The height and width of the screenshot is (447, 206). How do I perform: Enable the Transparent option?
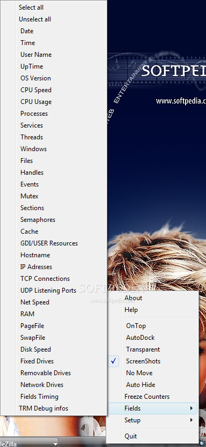(x=153, y=349)
